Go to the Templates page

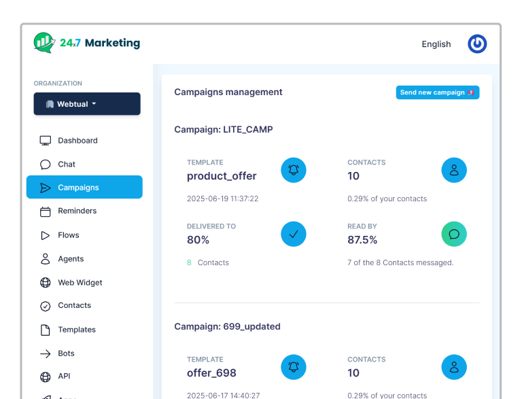point(76,330)
